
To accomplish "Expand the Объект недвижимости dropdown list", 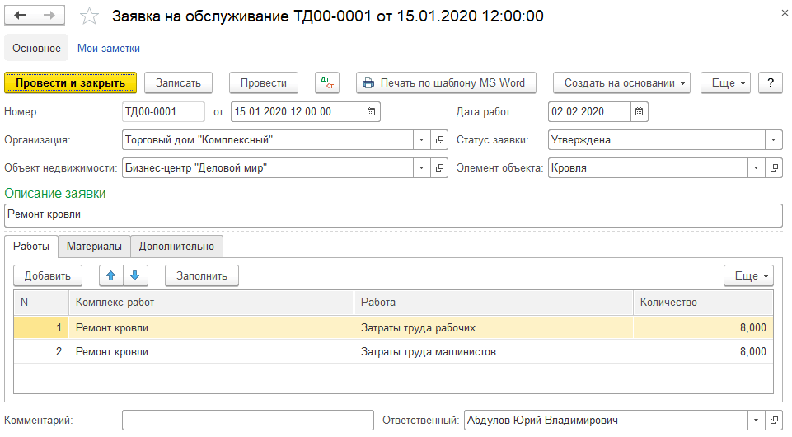I will coord(421,168).
